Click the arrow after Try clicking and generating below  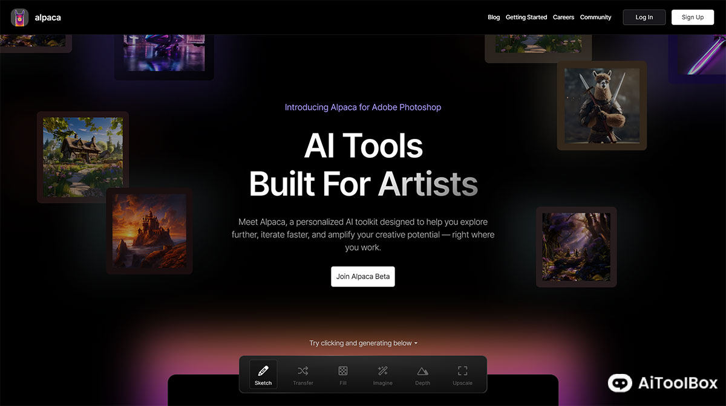pyautogui.click(x=416, y=343)
